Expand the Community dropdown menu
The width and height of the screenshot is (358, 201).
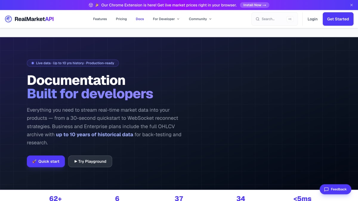pos(200,19)
